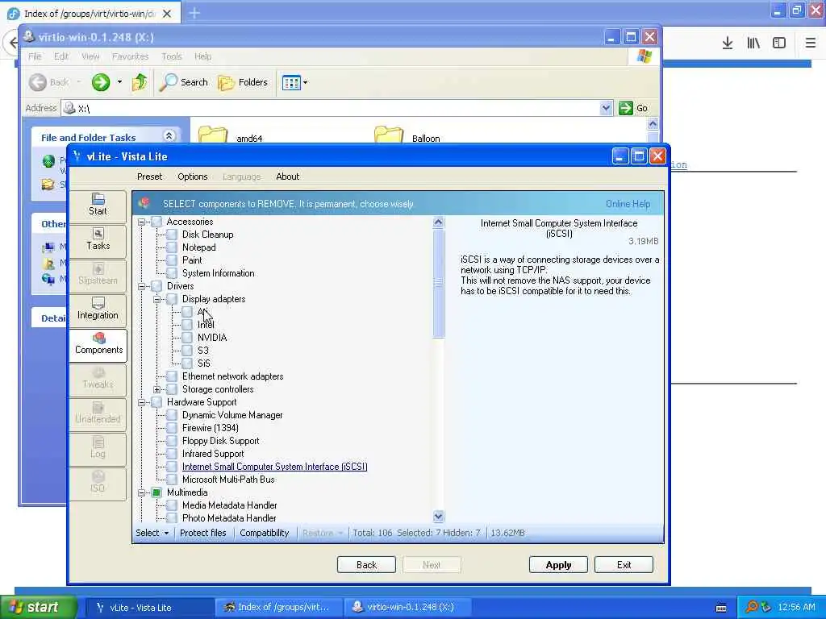
Task: Open the About menu in vLite
Action: pyautogui.click(x=288, y=177)
